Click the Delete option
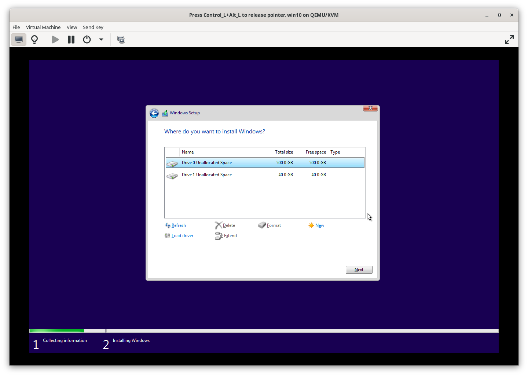Viewport: 528px width, 376px height. click(229, 225)
